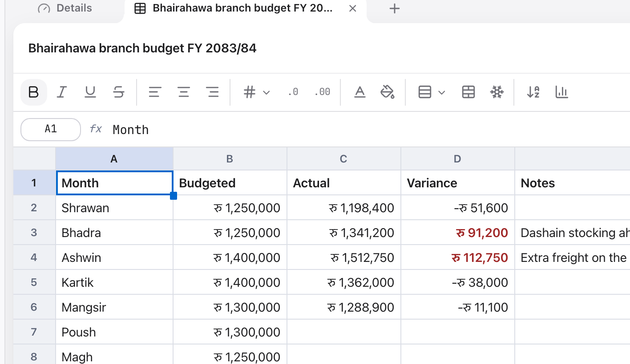
Task: Insert a chart
Action: pos(561,92)
